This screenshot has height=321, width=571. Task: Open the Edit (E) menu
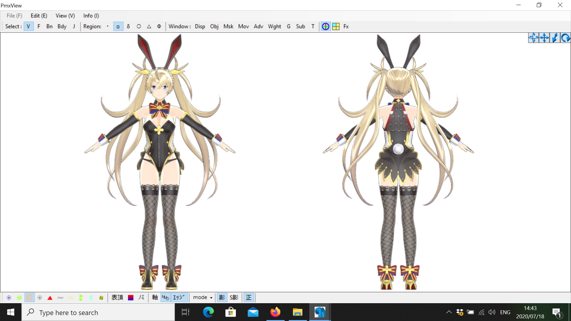click(x=39, y=16)
